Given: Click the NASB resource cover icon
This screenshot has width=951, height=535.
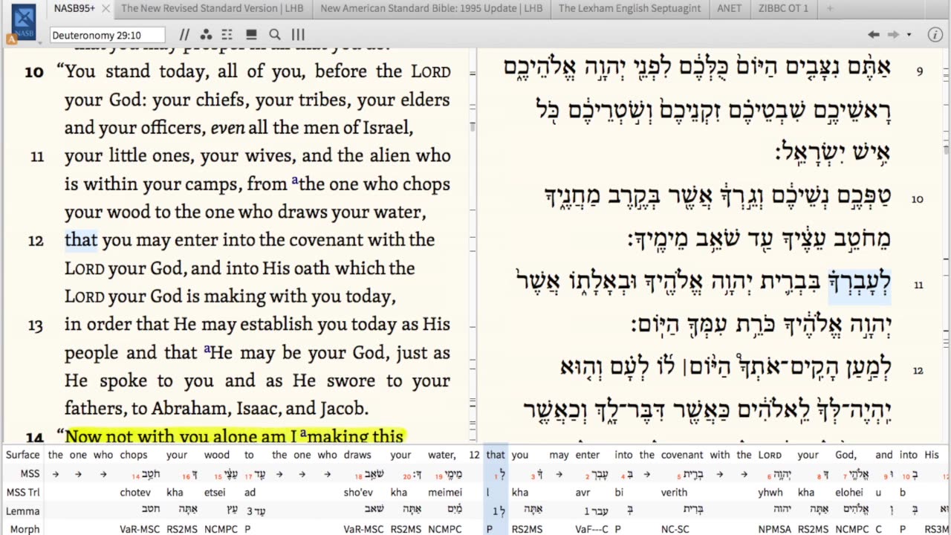Looking at the screenshot, I should point(24,21).
